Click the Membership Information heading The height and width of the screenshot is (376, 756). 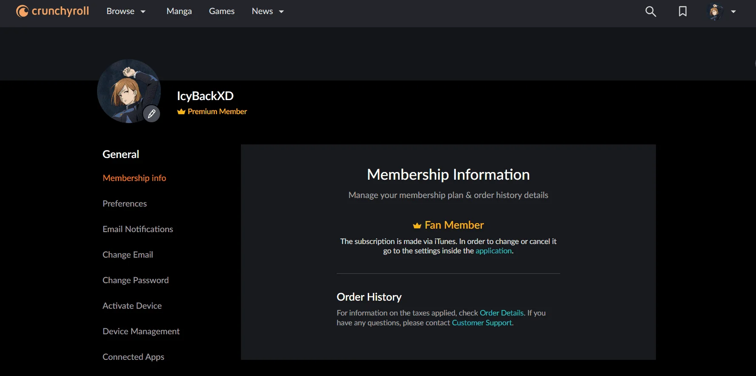448,175
